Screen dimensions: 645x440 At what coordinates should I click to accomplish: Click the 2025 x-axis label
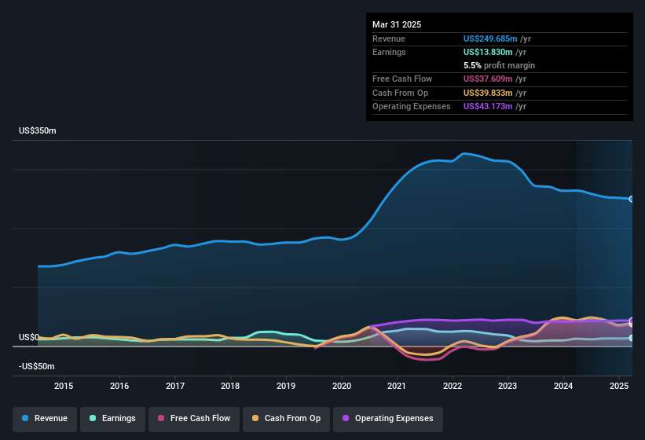[x=619, y=386]
